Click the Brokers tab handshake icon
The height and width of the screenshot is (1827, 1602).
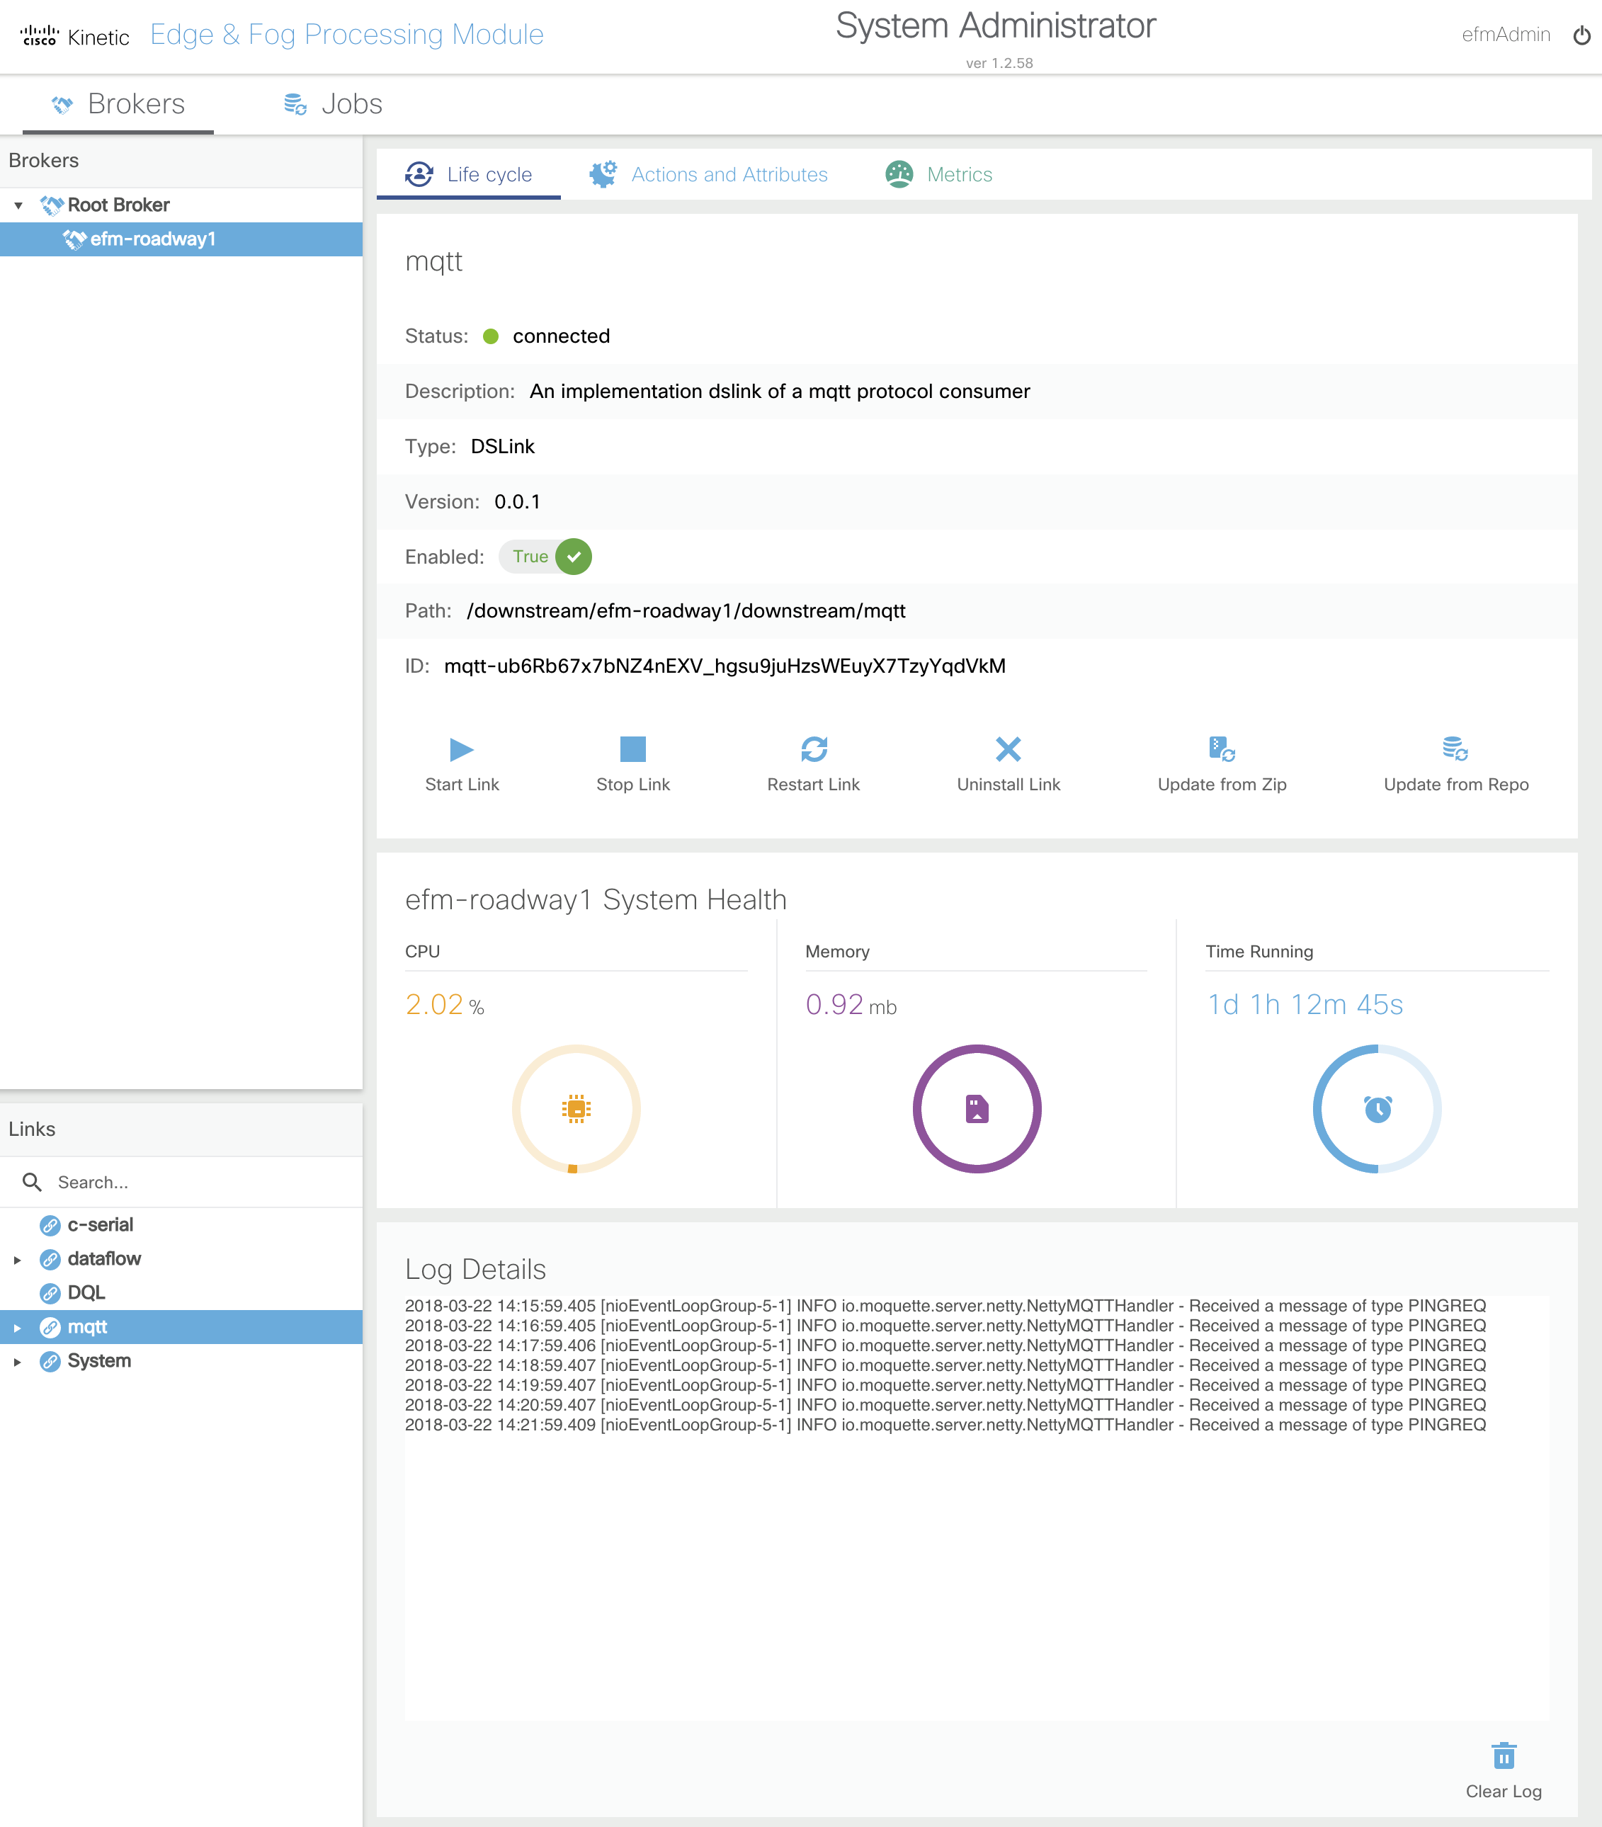62,106
